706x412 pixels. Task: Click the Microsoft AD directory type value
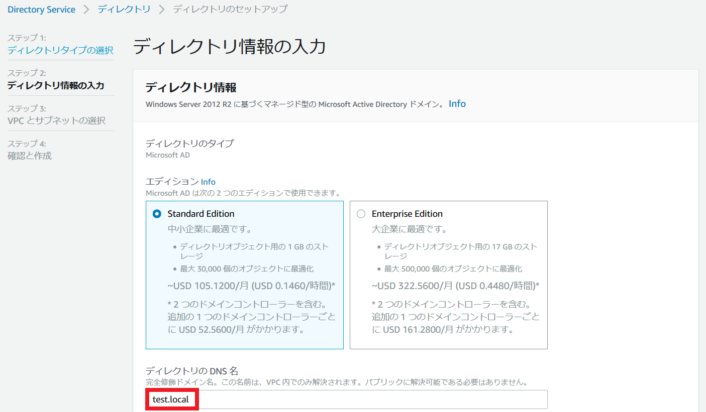(168, 155)
